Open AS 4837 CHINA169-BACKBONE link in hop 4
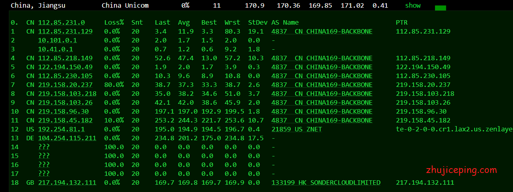The height and width of the screenshot is (192, 513). point(322,58)
